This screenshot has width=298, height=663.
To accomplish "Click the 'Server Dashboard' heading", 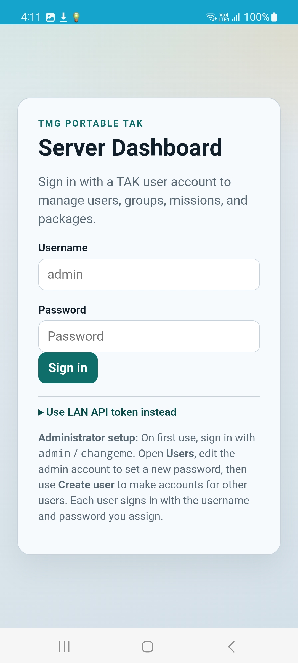I will (x=130, y=148).
